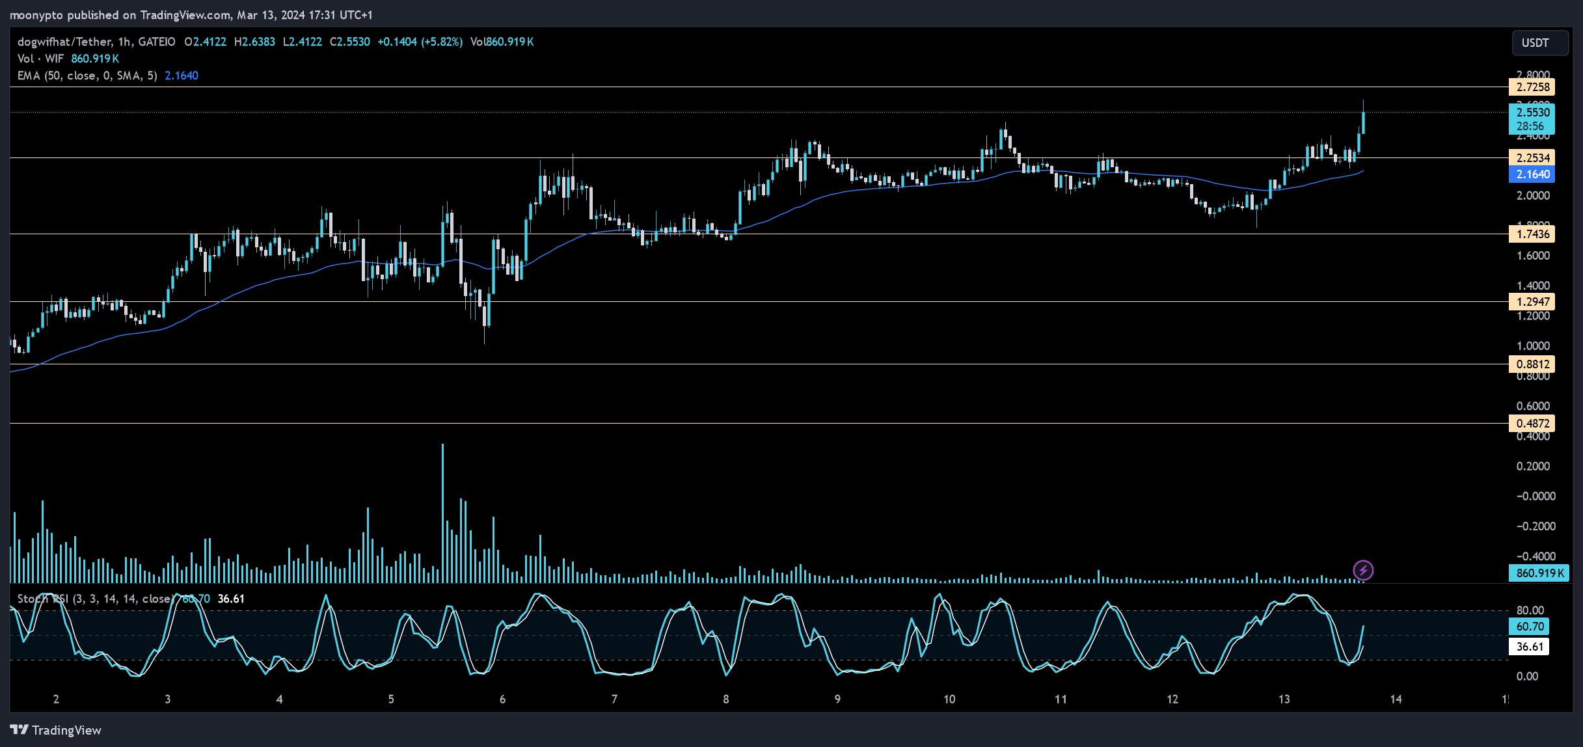The height and width of the screenshot is (747, 1583).
Task: Click the 2.2534 horizontal line label
Action: click(x=1532, y=158)
